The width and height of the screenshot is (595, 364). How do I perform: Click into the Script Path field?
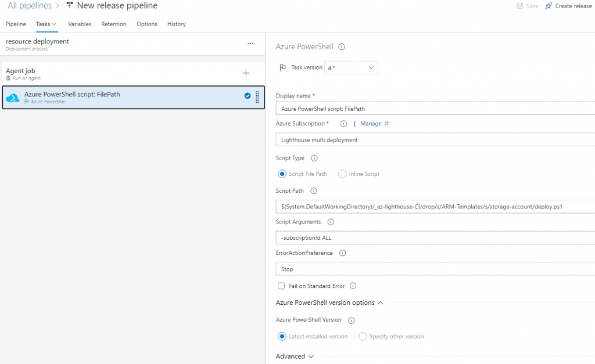(x=435, y=207)
